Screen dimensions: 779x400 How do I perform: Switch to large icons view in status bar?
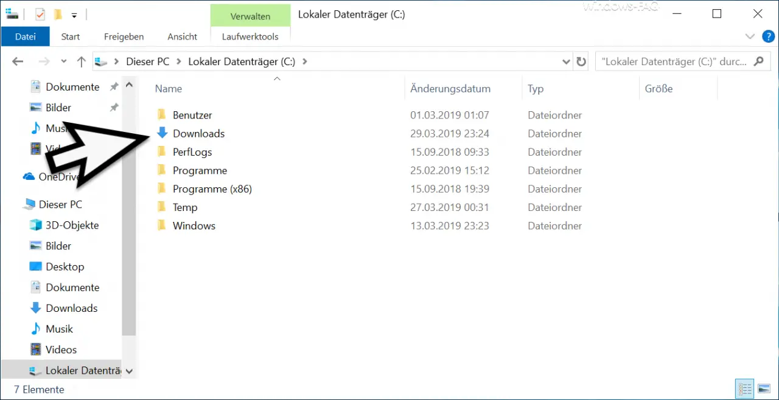click(x=763, y=388)
